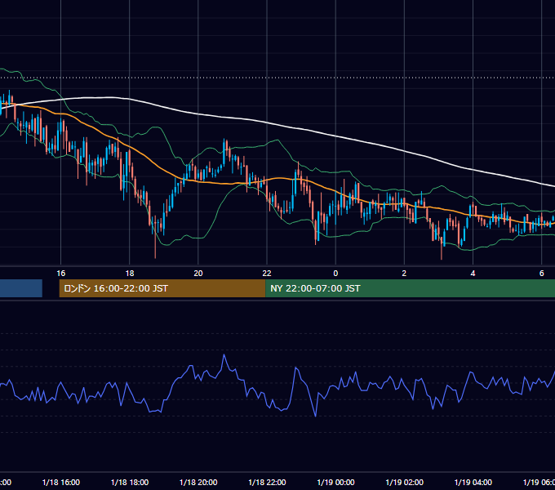Click the 4 hour axis label
The height and width of the screenshot is (490, 555).
point(473,273)
